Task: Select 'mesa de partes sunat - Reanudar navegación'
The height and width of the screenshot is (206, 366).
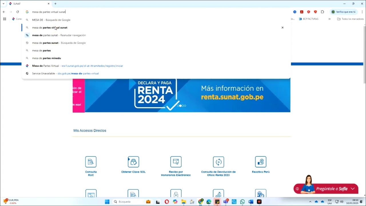Action: (156, 35)
